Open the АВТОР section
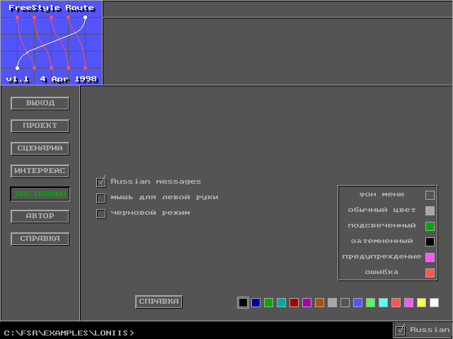Screen dimensions: 453x339 [x=40, y=216]
